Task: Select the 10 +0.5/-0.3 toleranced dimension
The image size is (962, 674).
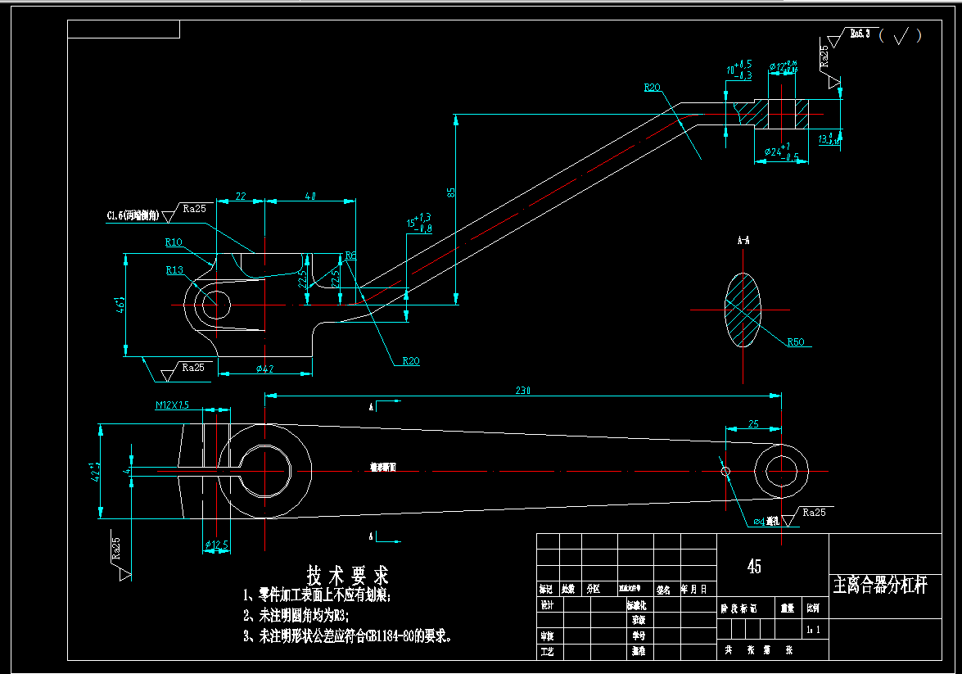Action: (739, 70)
